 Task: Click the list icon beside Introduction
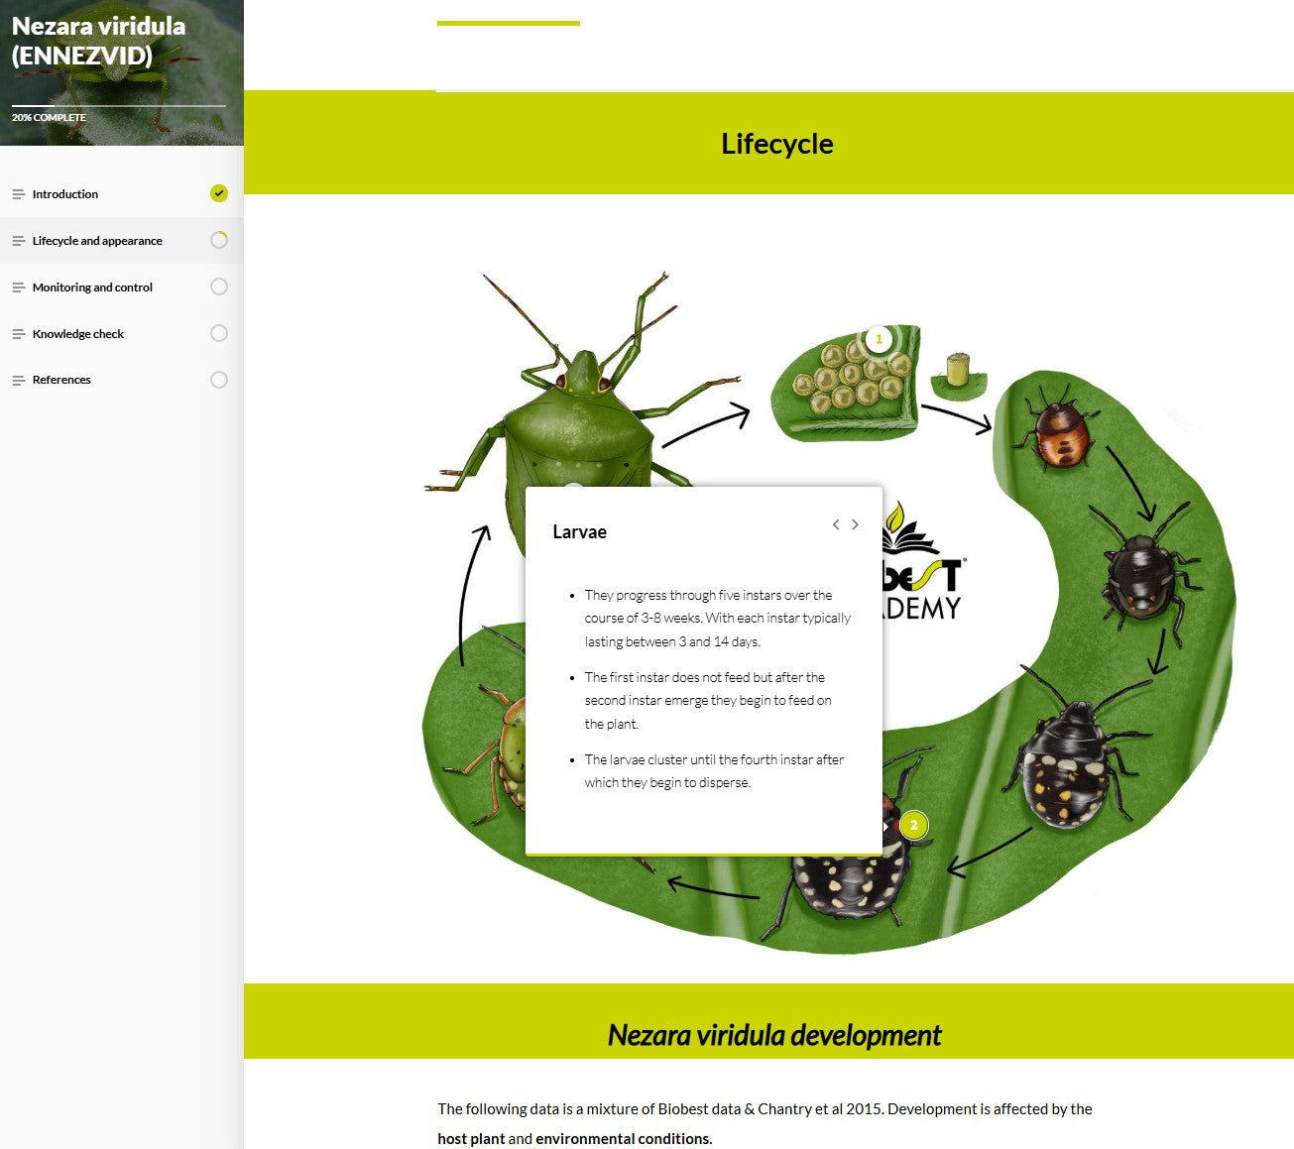(x=18, y=193)
